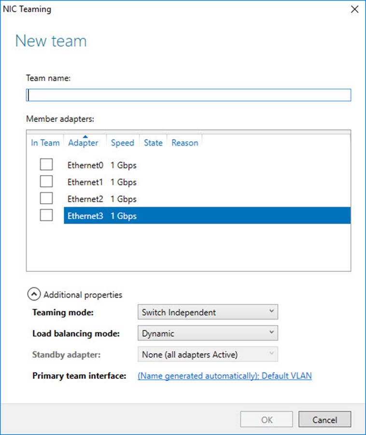
Task: Click the 1 Gbps speed of Ethernet0
Action: coord(124,165)
